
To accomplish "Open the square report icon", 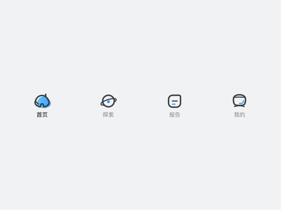I will (x=175, y=101).
